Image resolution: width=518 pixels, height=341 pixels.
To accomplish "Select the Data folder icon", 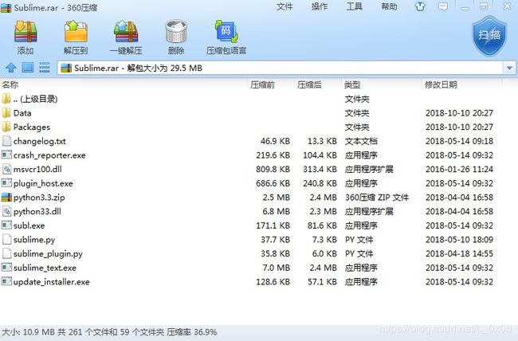I will tap(6, 112).
